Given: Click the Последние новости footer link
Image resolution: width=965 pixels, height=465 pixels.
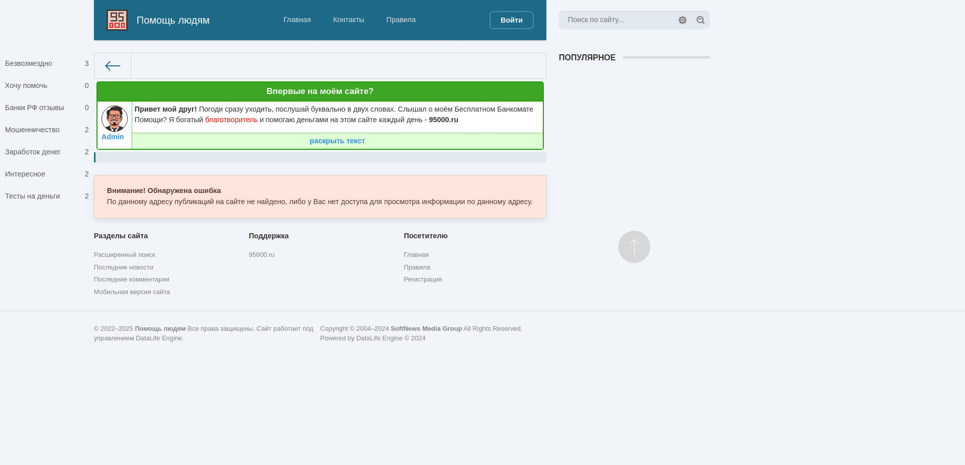Looking at the screenshot, I should (x=124, y=267).
